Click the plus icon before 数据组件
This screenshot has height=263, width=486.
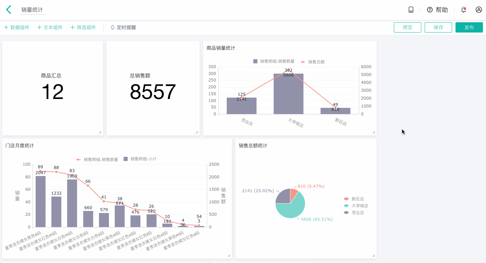(x=5, y=27)
